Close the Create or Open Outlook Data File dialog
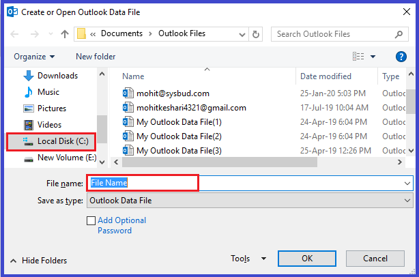Image resolution: width=419 pixels, height=277 pixels. pyautogui.click(x=407, y=12)
